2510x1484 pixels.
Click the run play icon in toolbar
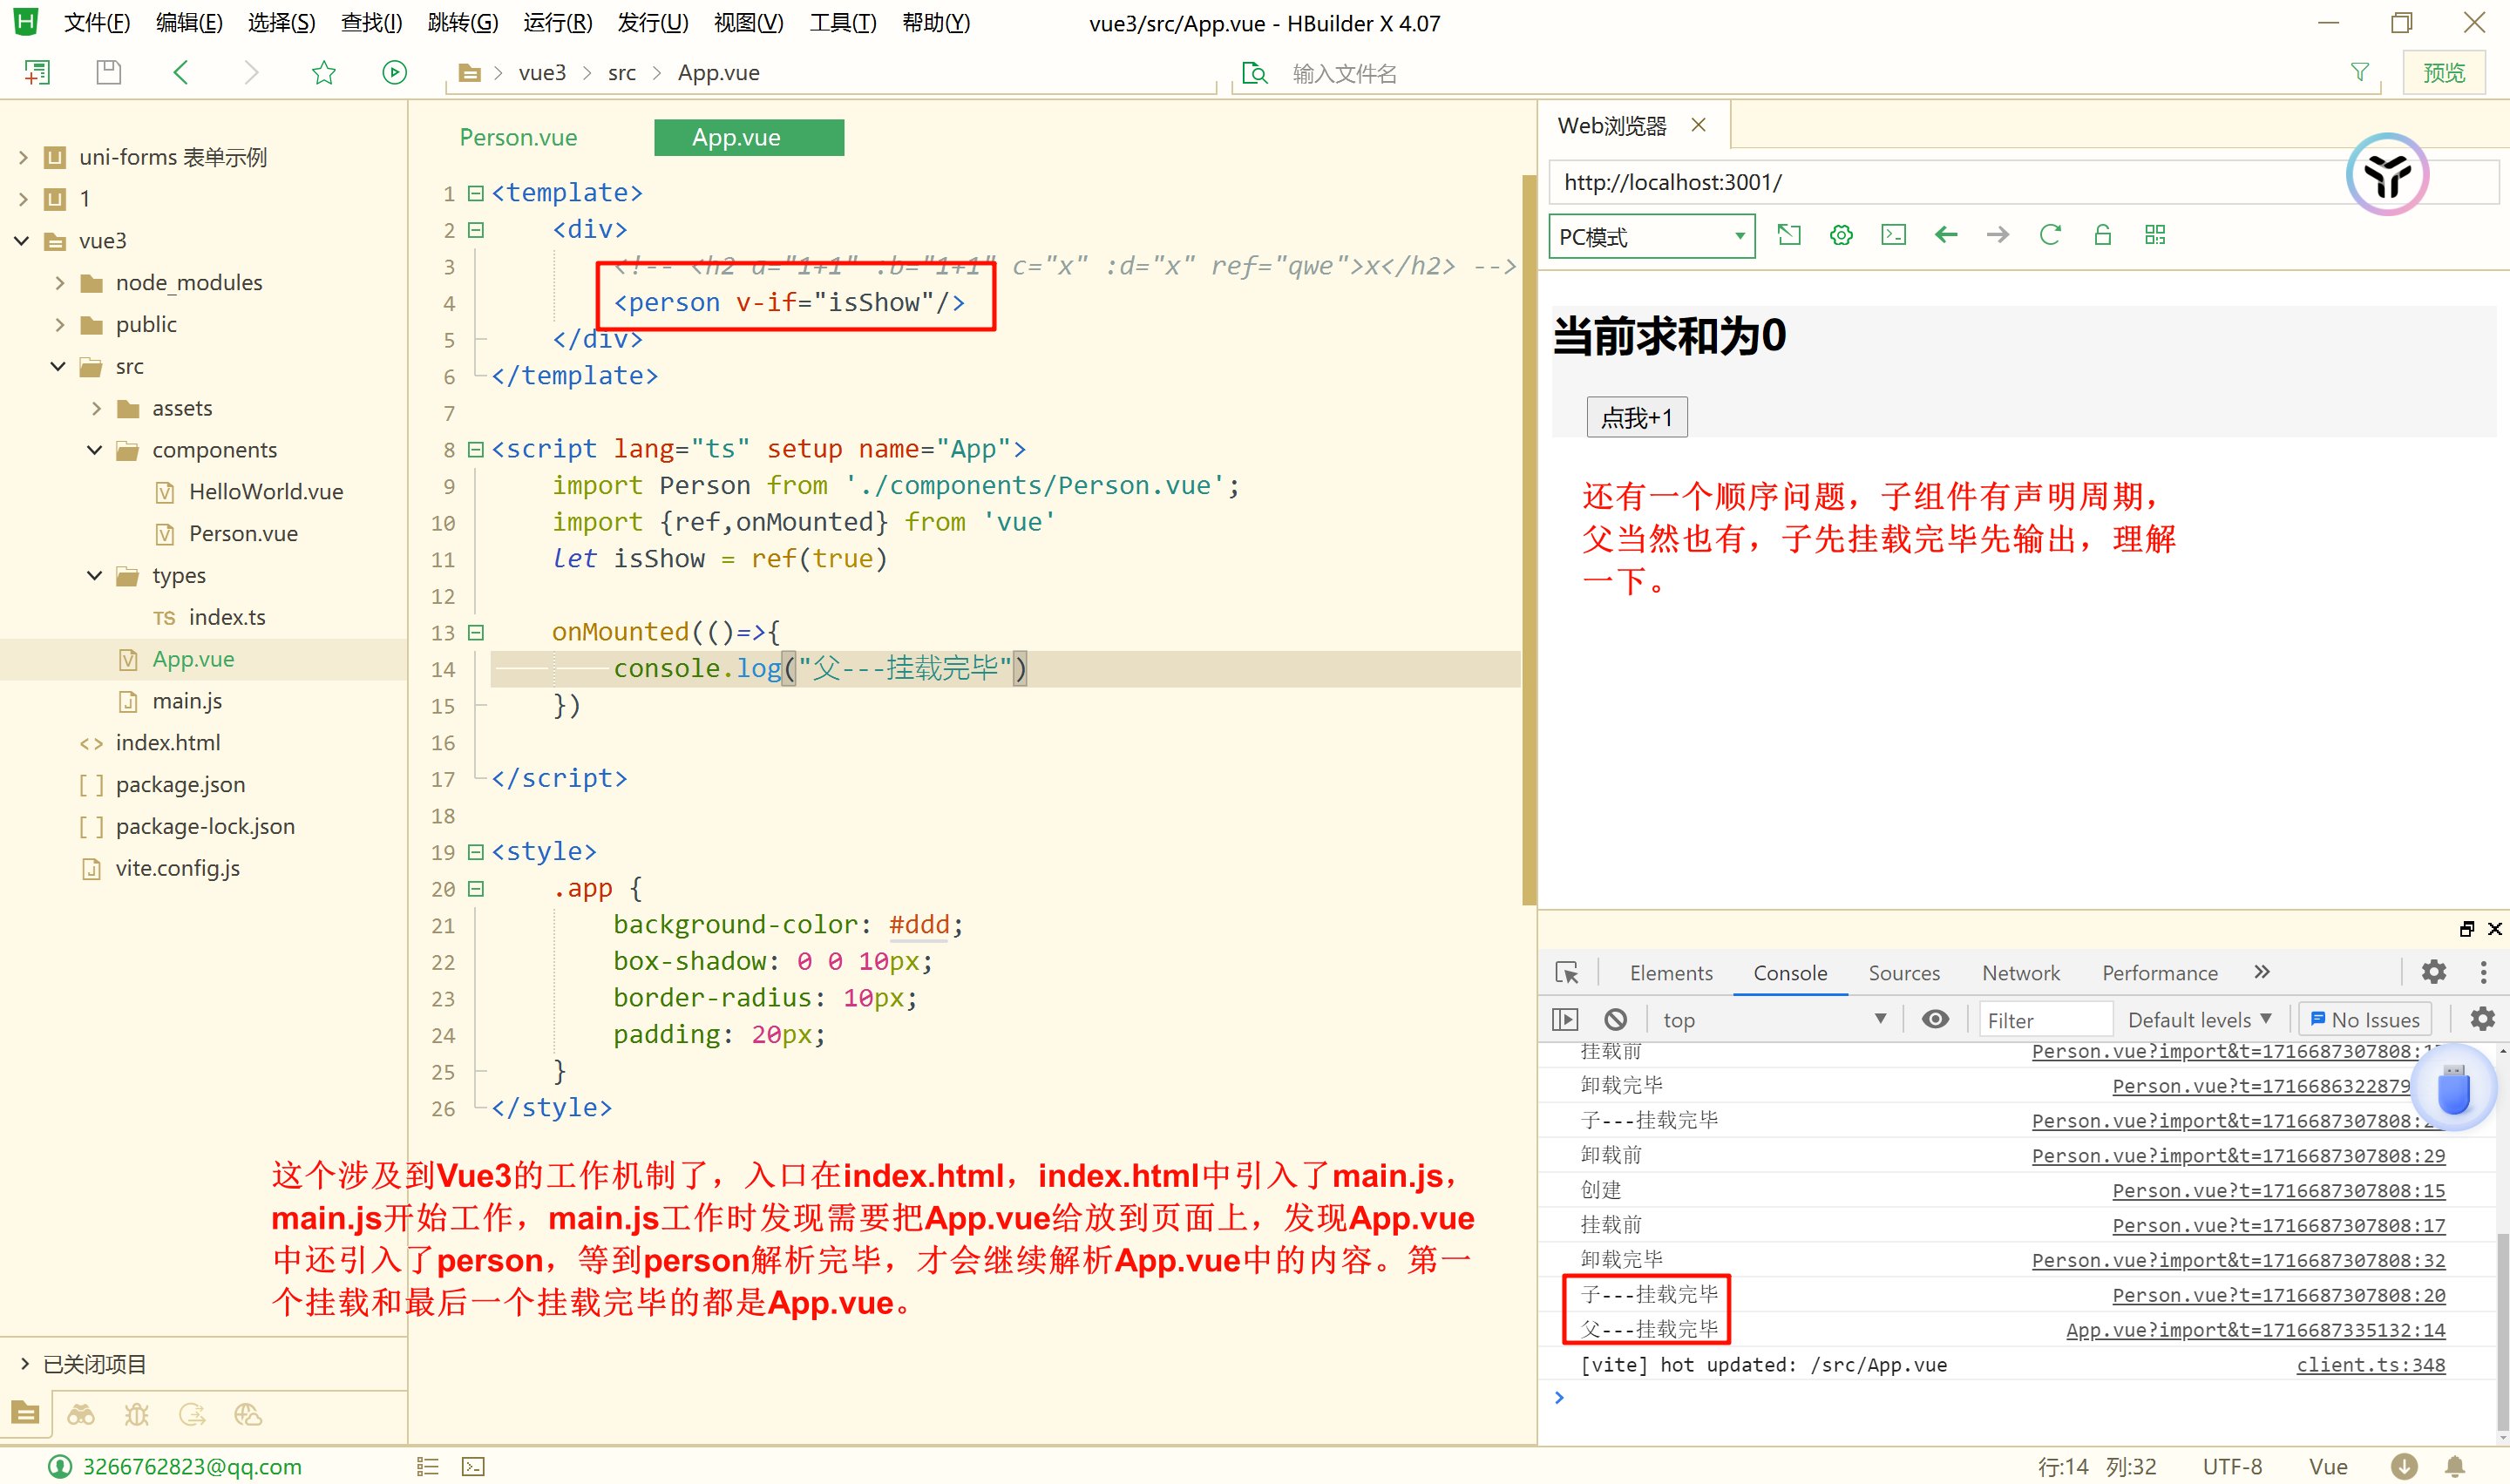tap(394, 72)
